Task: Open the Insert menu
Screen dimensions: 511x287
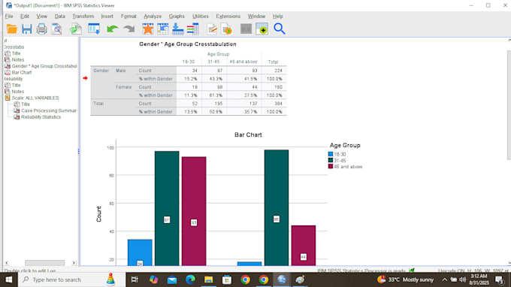Action: point(107,17)
